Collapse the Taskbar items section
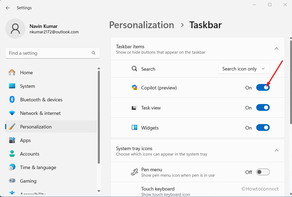This screenshot has height=197, width=292. pos(276,49)
